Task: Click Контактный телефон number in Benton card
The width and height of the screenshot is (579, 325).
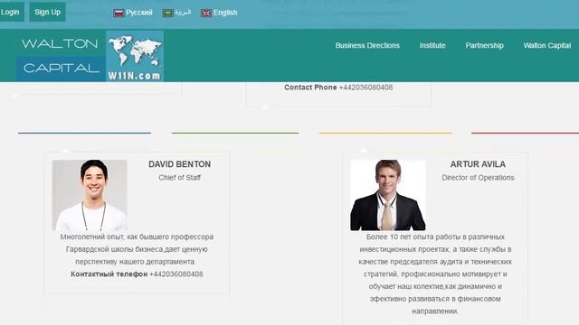Action: click(176, 274)
